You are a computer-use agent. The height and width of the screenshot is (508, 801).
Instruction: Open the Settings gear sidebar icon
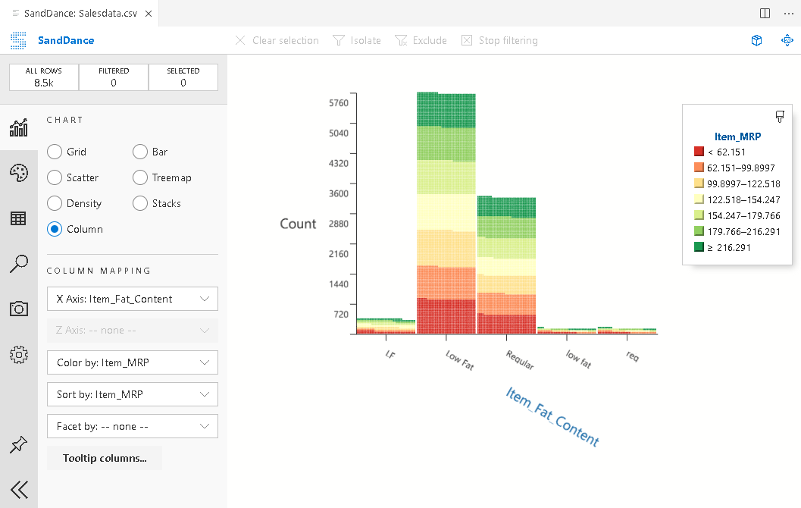tap(18, 354)
